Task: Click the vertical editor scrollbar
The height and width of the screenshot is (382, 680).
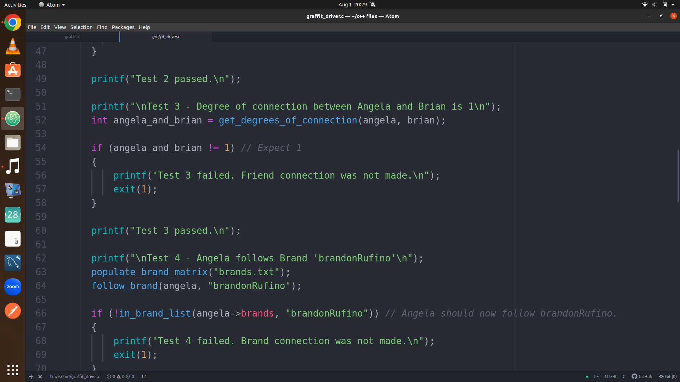Action: pyautogui.click(x=678, y=176)
